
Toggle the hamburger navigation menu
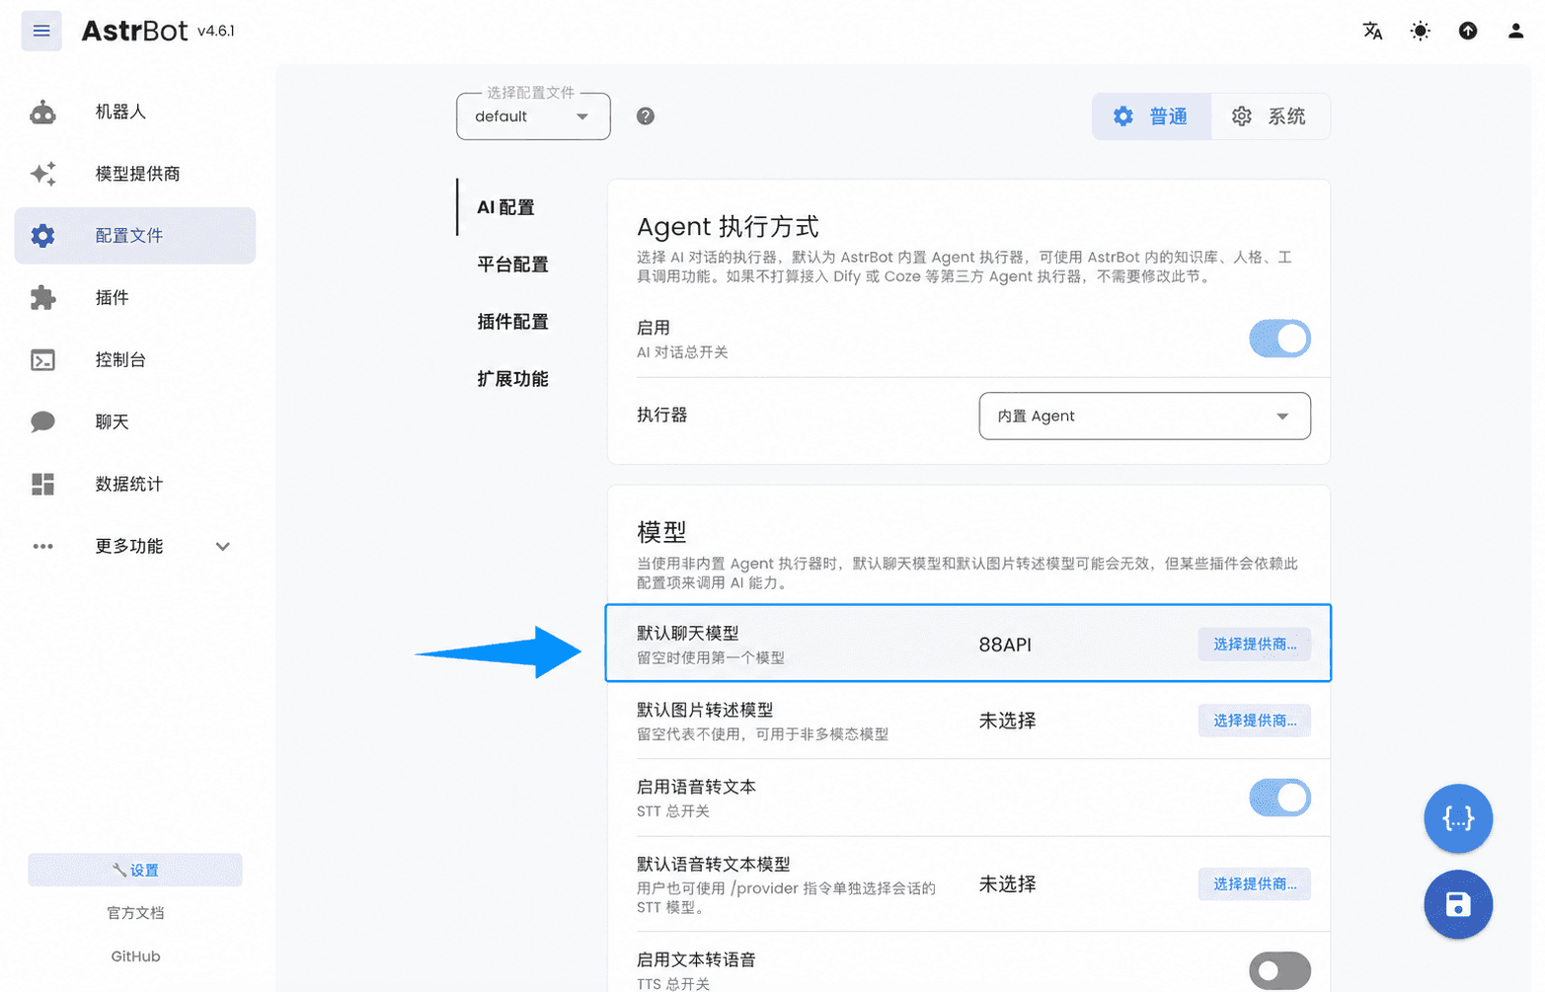[x=41, y=31]
